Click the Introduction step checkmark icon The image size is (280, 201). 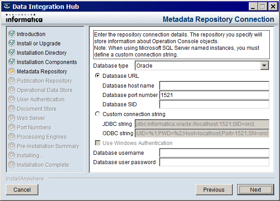click(12, 34)
